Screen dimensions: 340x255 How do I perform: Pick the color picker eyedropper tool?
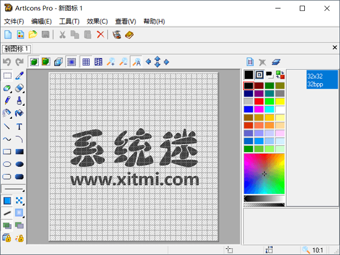19,76
